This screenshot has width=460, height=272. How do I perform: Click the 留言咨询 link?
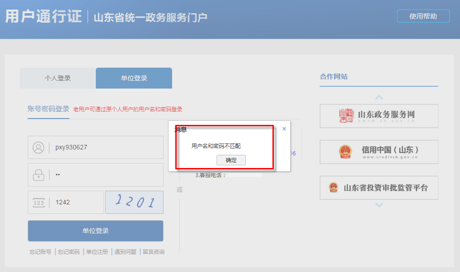coord(154,252)
